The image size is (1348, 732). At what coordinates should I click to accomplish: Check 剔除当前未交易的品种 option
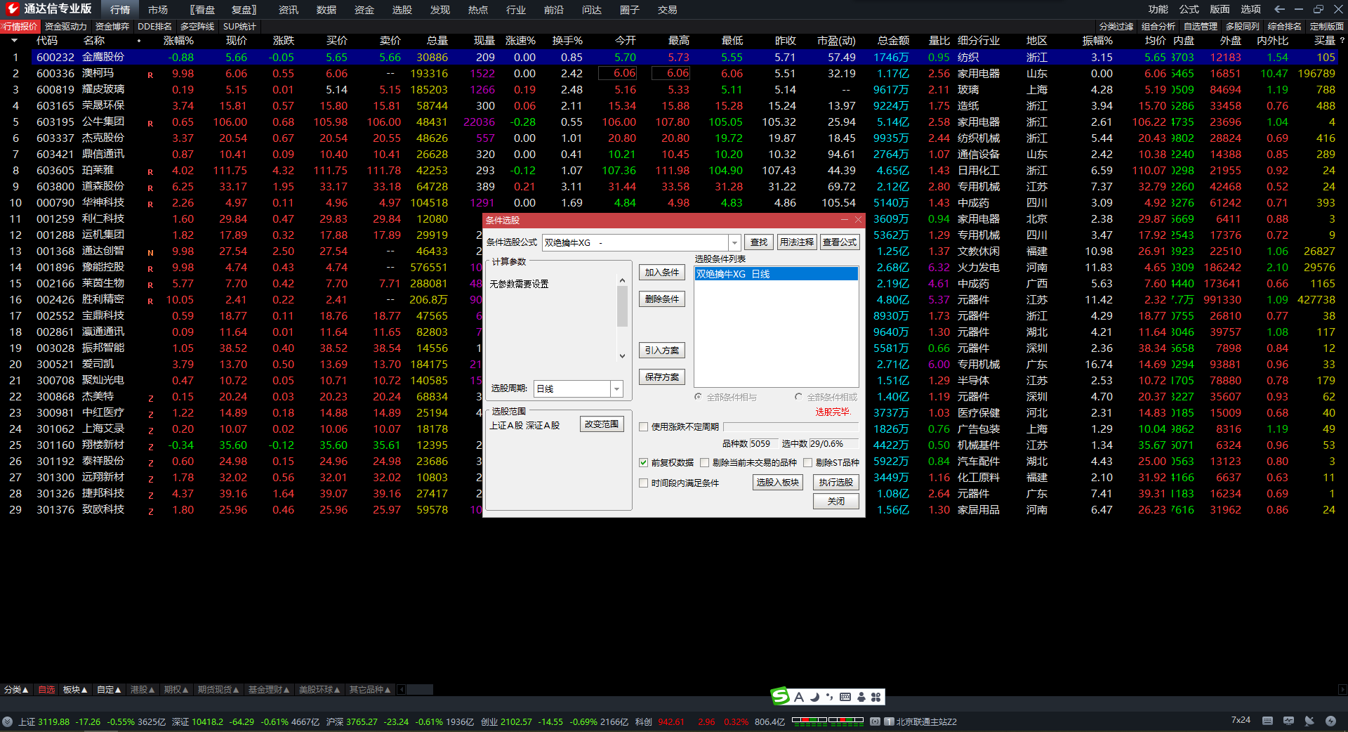[x=704, y=462]
